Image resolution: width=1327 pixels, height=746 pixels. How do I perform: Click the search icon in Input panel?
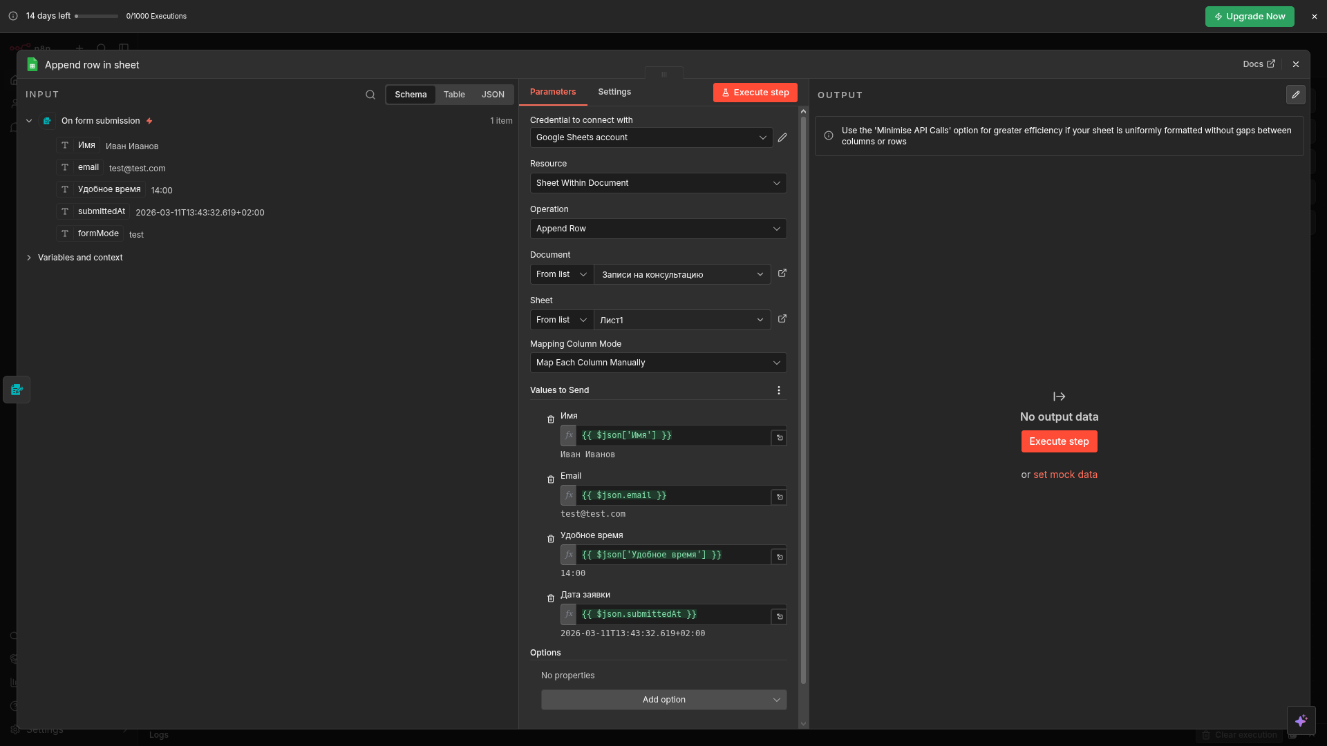[x=370, y=95]
